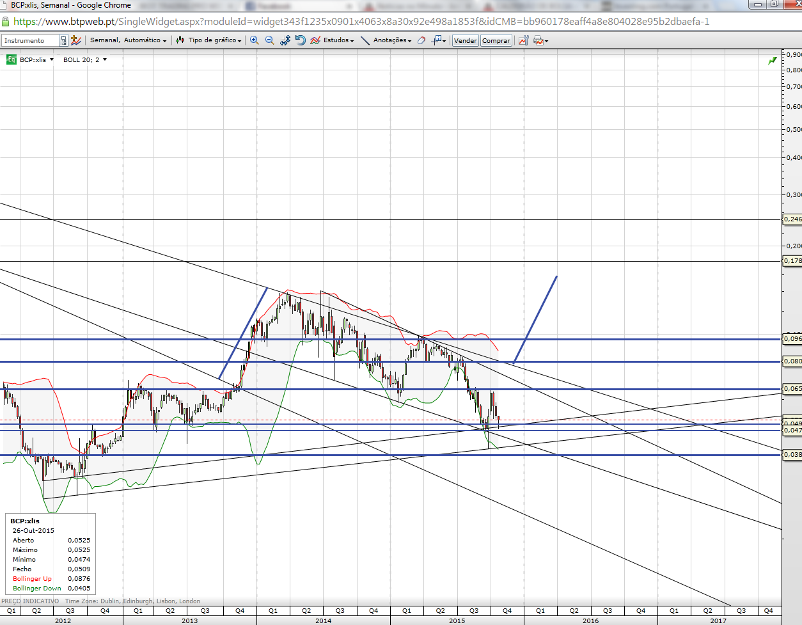Click the Instrumento search field
Image resolution: width=802 pixels, height=625 pixels.
[31, 40]
